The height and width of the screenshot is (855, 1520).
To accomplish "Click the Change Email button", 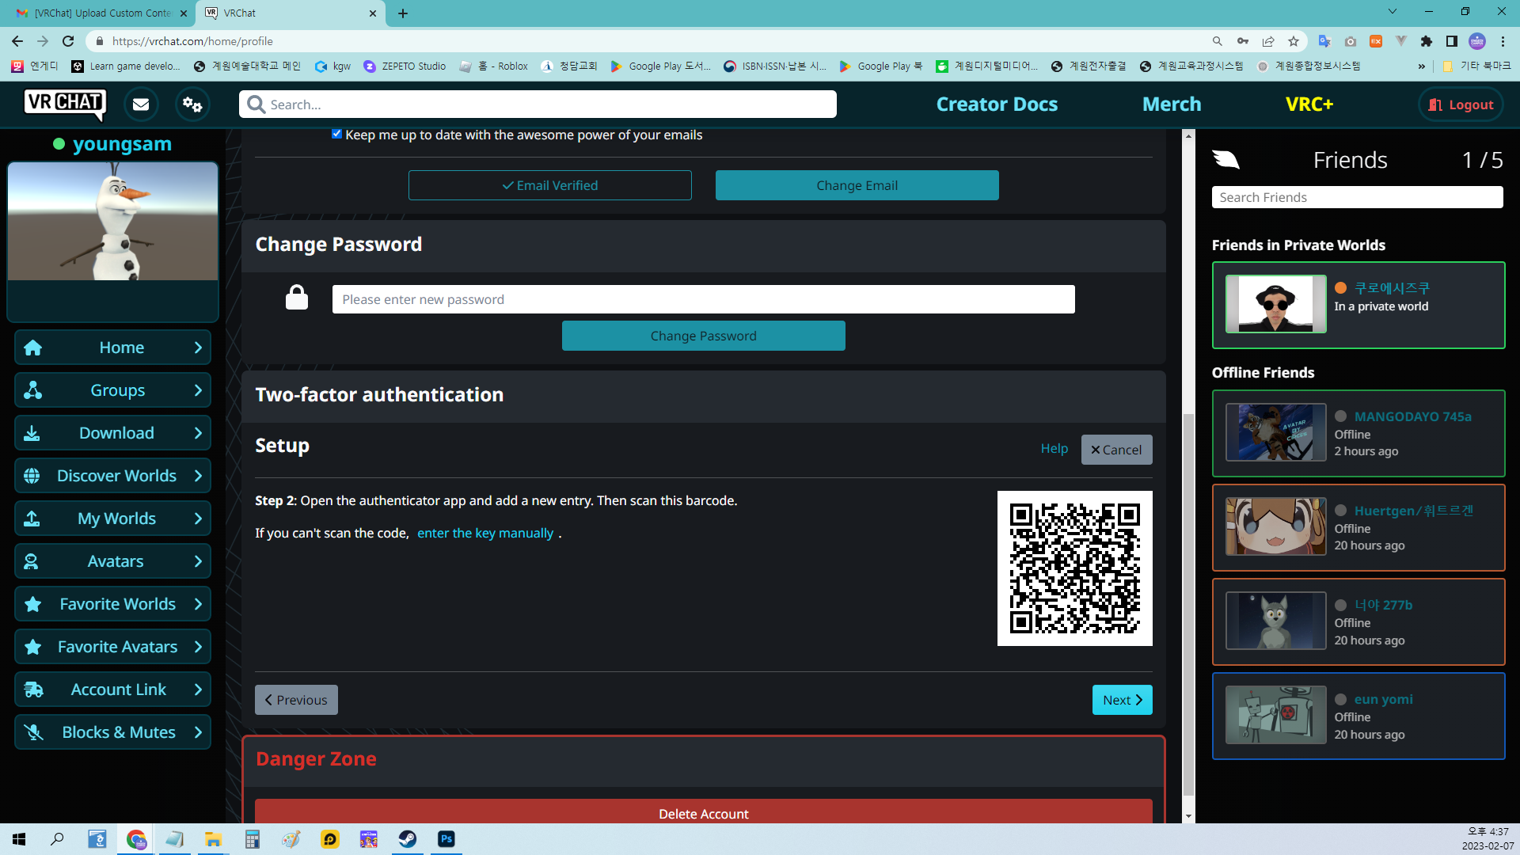I will [857, 185].
